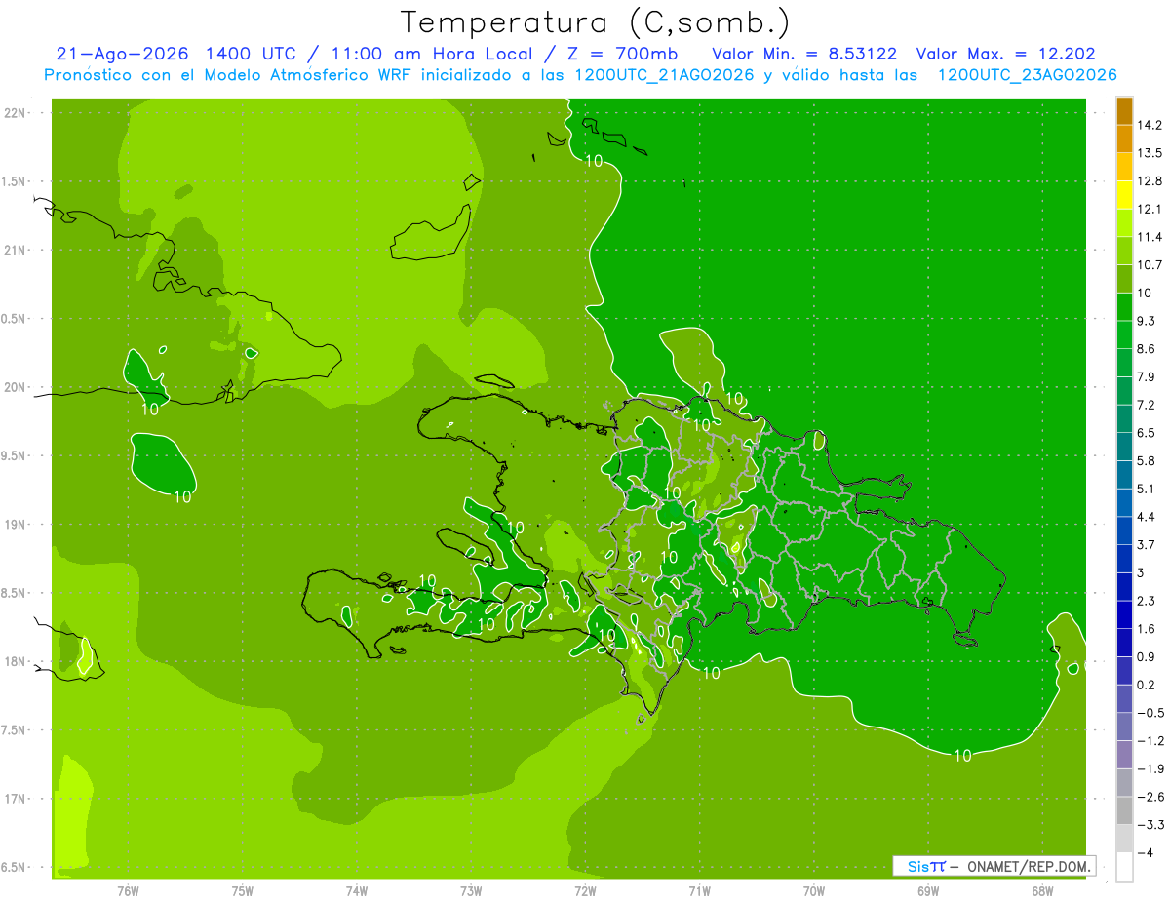The width and height of the screenshot is (1170, 904).
Task: Click the '69W' longitude label
Action: 928,892
